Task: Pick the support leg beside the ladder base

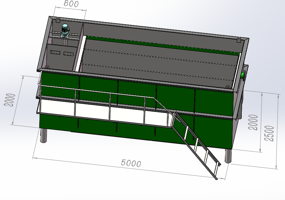Action: click(x=228, y=156)
